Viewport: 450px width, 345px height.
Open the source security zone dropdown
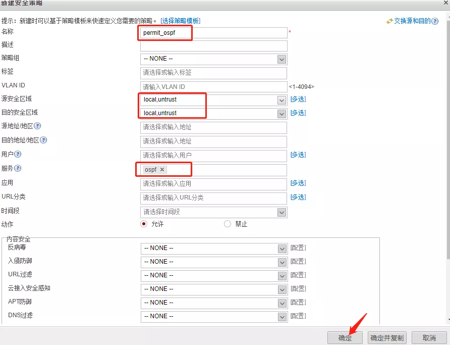pyautogui.click(x=282, y=100)
